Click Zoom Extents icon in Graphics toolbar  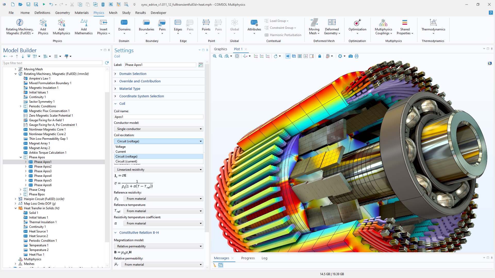click(237, 56)
